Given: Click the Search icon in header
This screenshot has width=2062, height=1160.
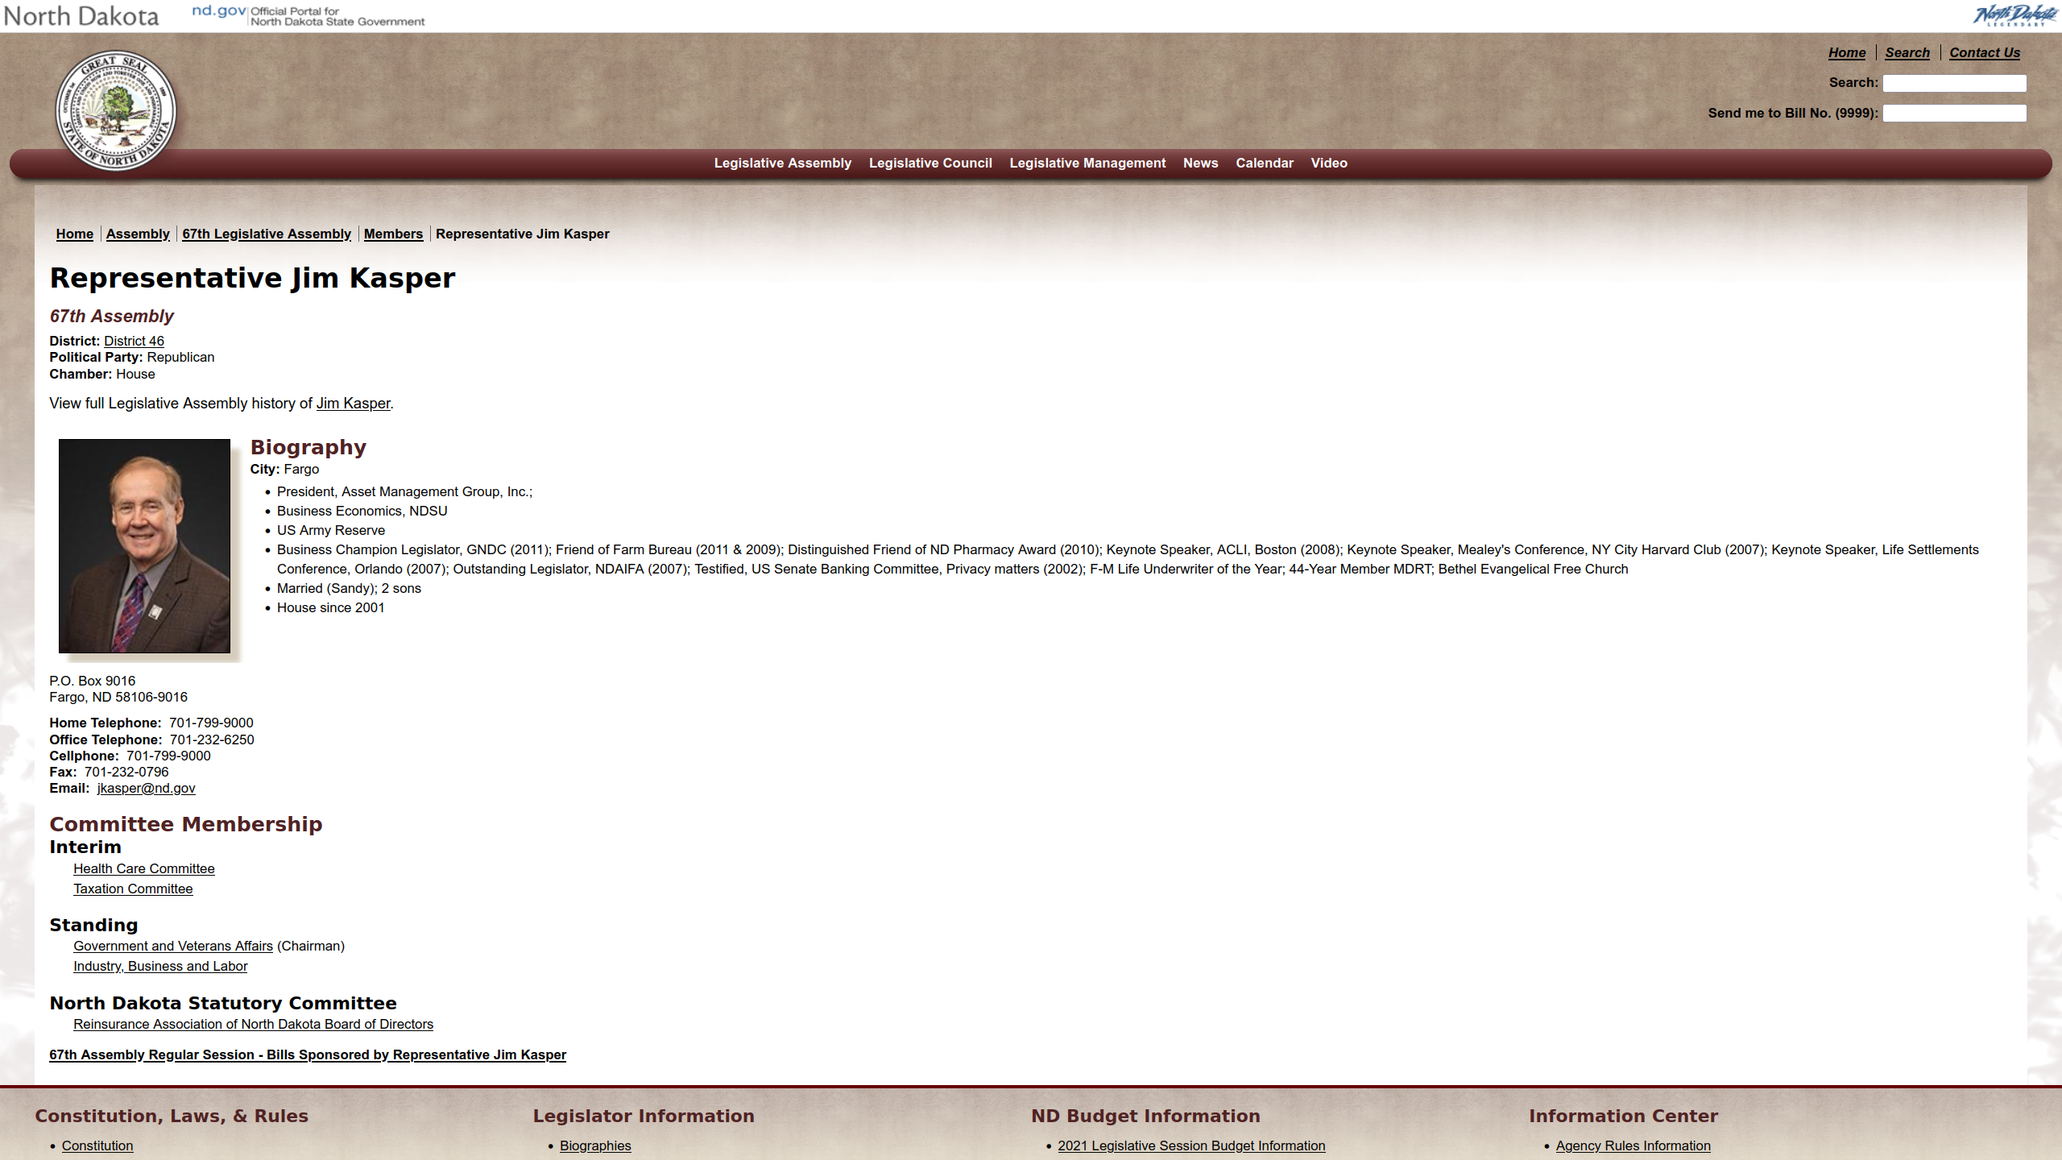Looking at the screenshot, I should click(x=1907, y=52).
